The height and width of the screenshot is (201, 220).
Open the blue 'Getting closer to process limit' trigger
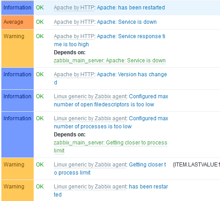point(110,169)
